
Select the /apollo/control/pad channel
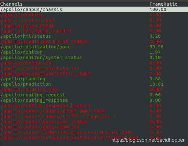click(x=27, y=20)
